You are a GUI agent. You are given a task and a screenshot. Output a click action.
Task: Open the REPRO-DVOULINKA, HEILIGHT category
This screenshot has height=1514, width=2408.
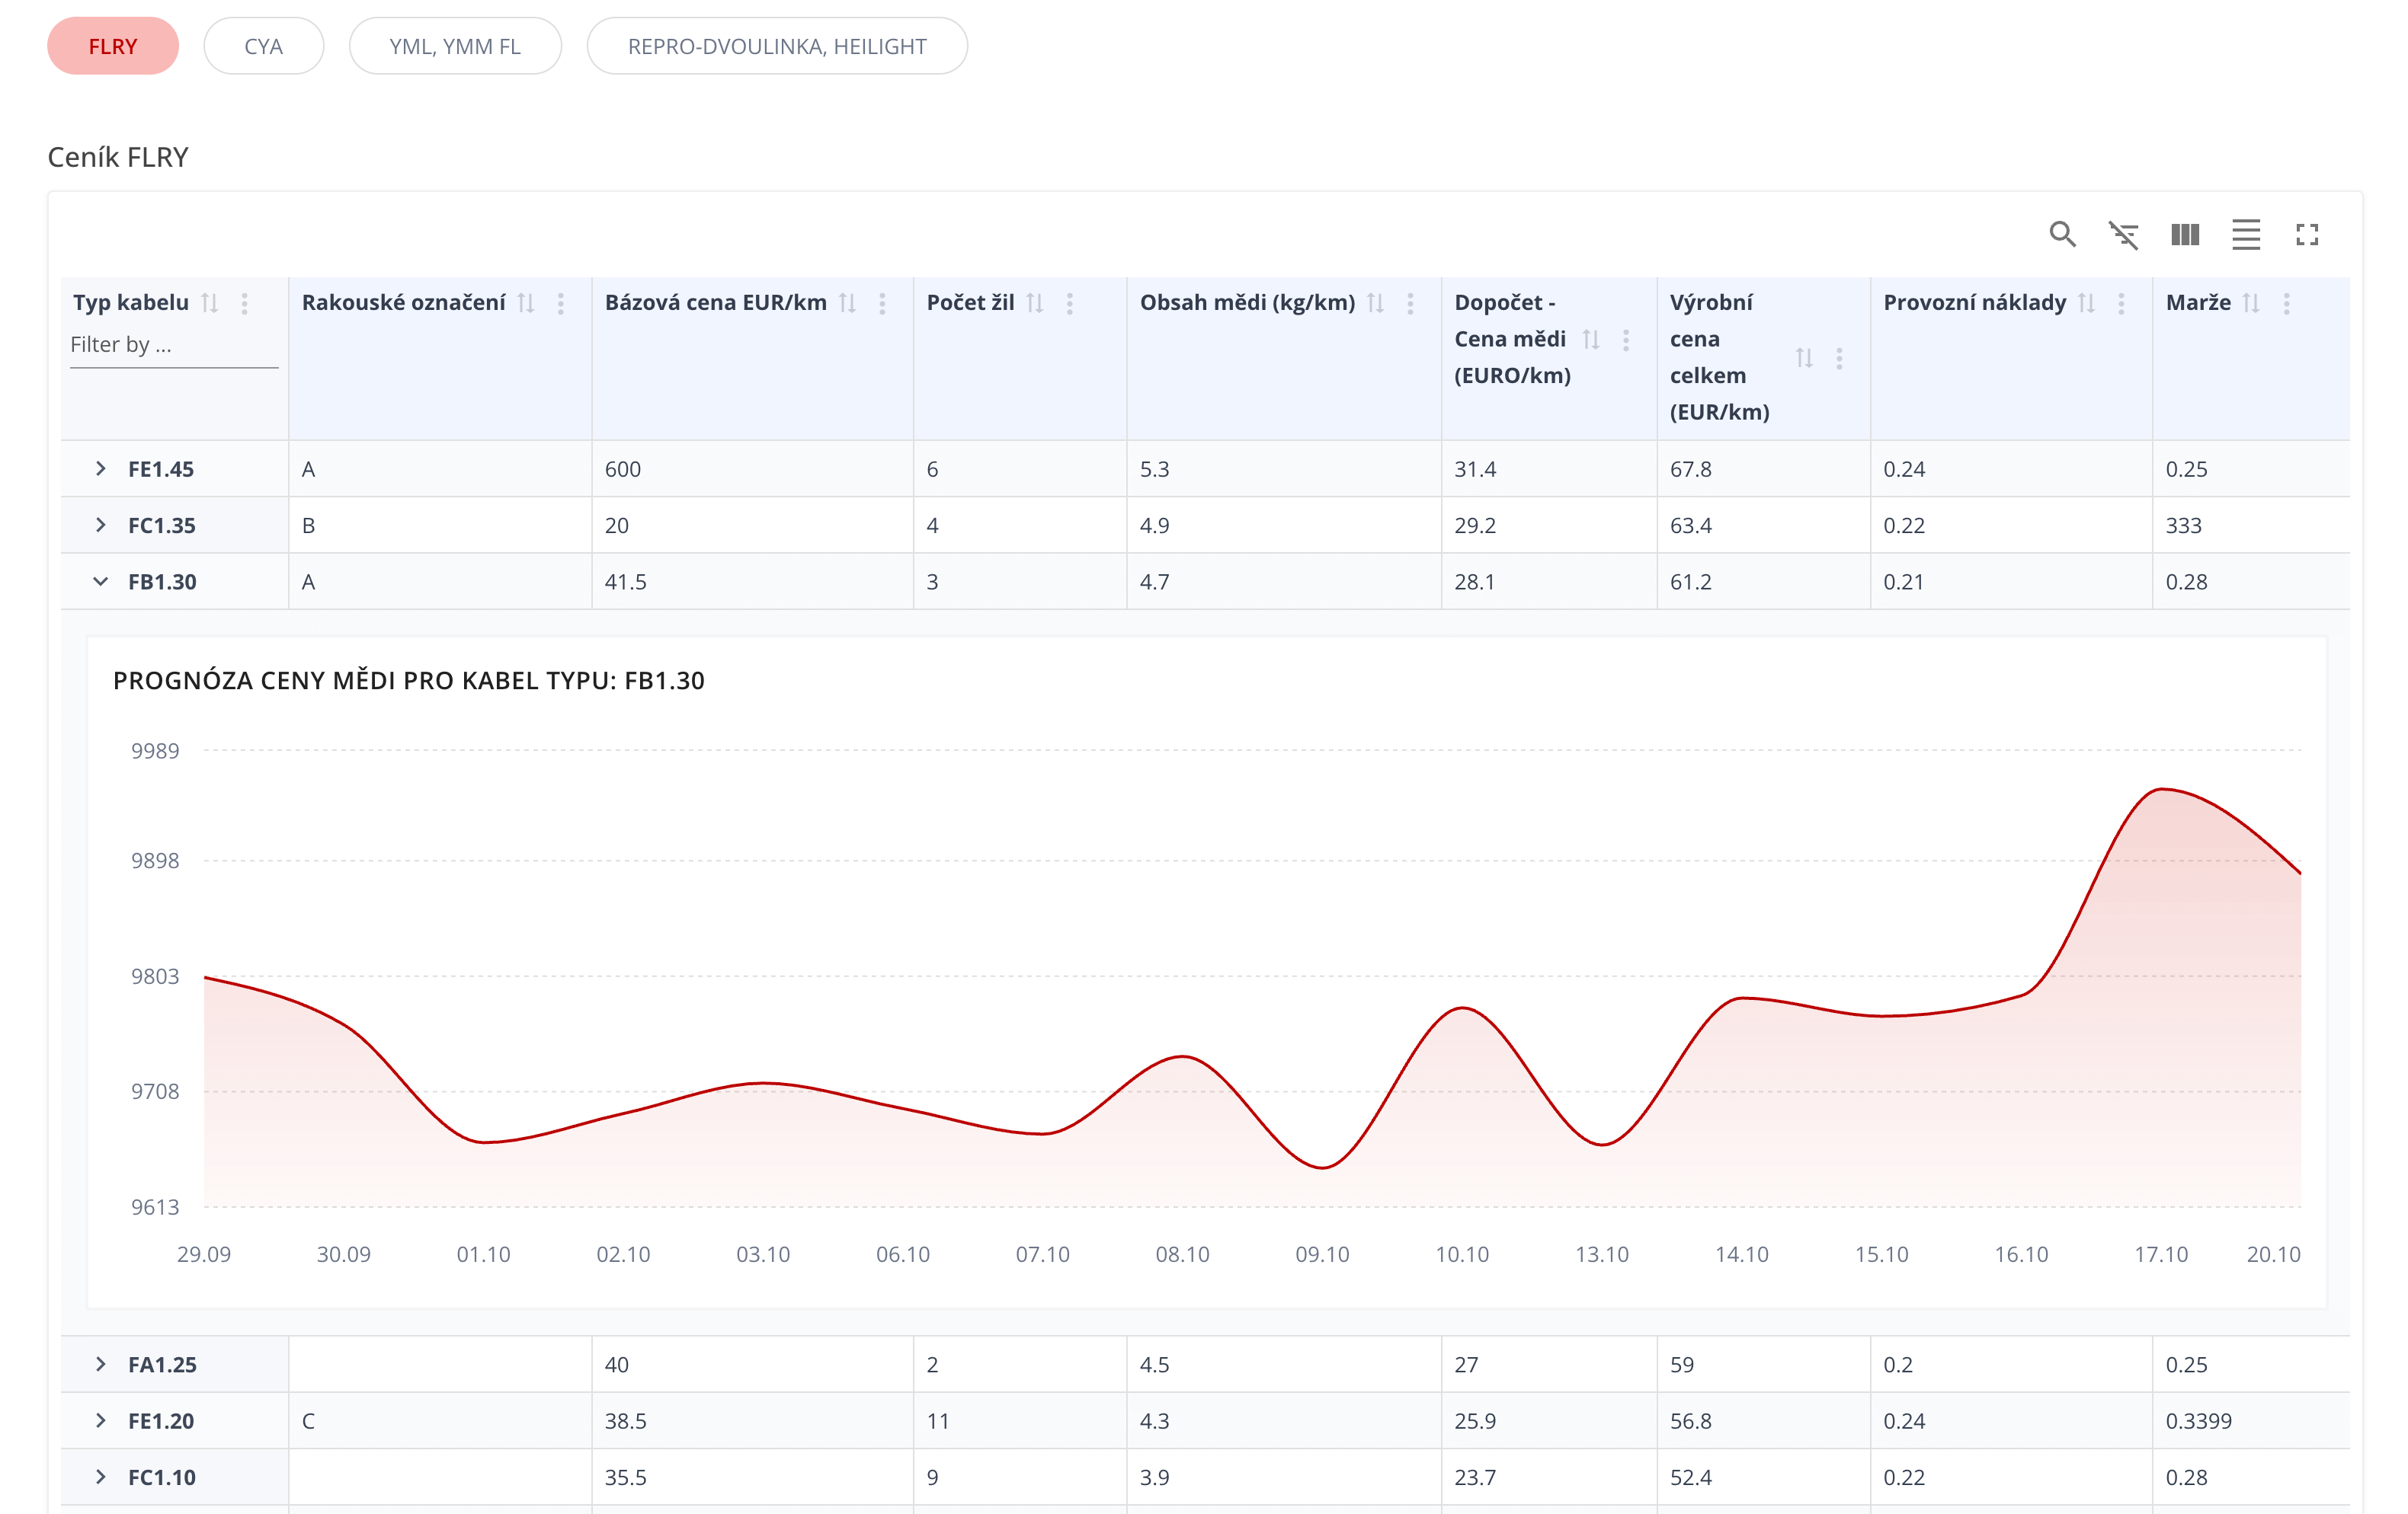click(777, 45)
